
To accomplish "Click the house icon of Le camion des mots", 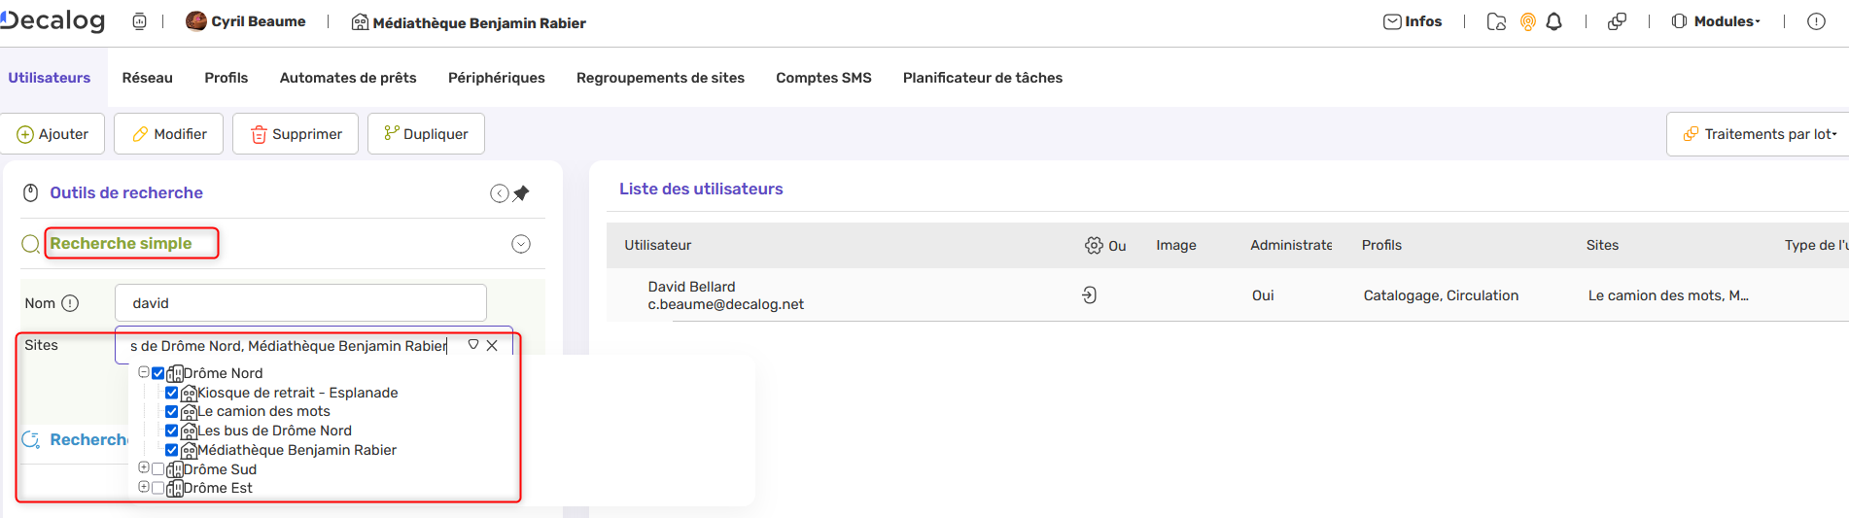I will point(189,412).
